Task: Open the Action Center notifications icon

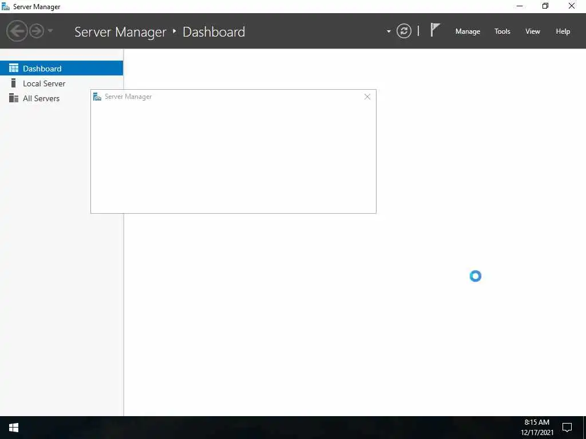Action: (x=567, y=428)
